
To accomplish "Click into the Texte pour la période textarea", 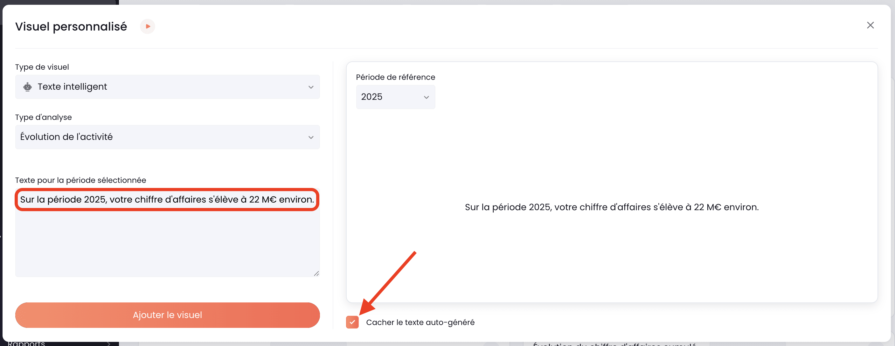I will [168, 232].
